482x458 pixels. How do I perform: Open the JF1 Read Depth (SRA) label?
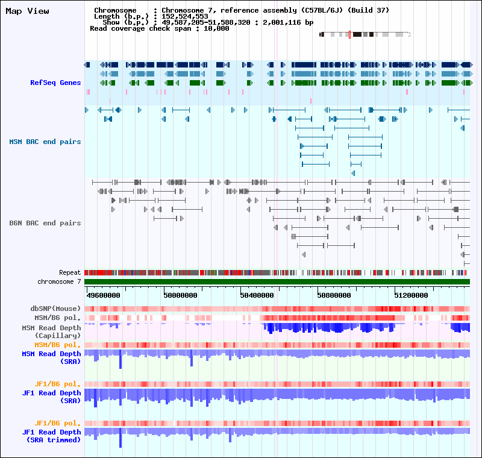coord(51,397)
